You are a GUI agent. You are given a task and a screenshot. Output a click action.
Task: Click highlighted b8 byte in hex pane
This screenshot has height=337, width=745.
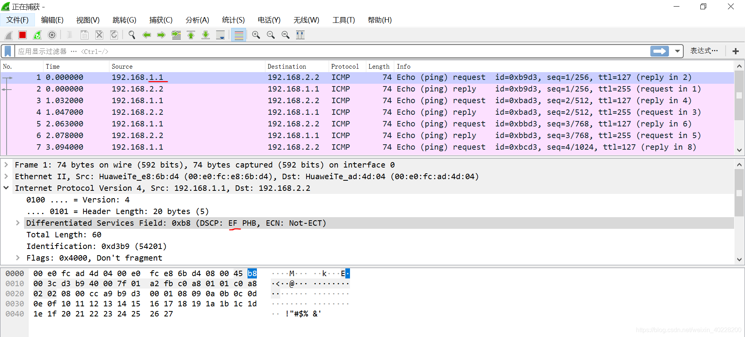click(x=252, y=273)
